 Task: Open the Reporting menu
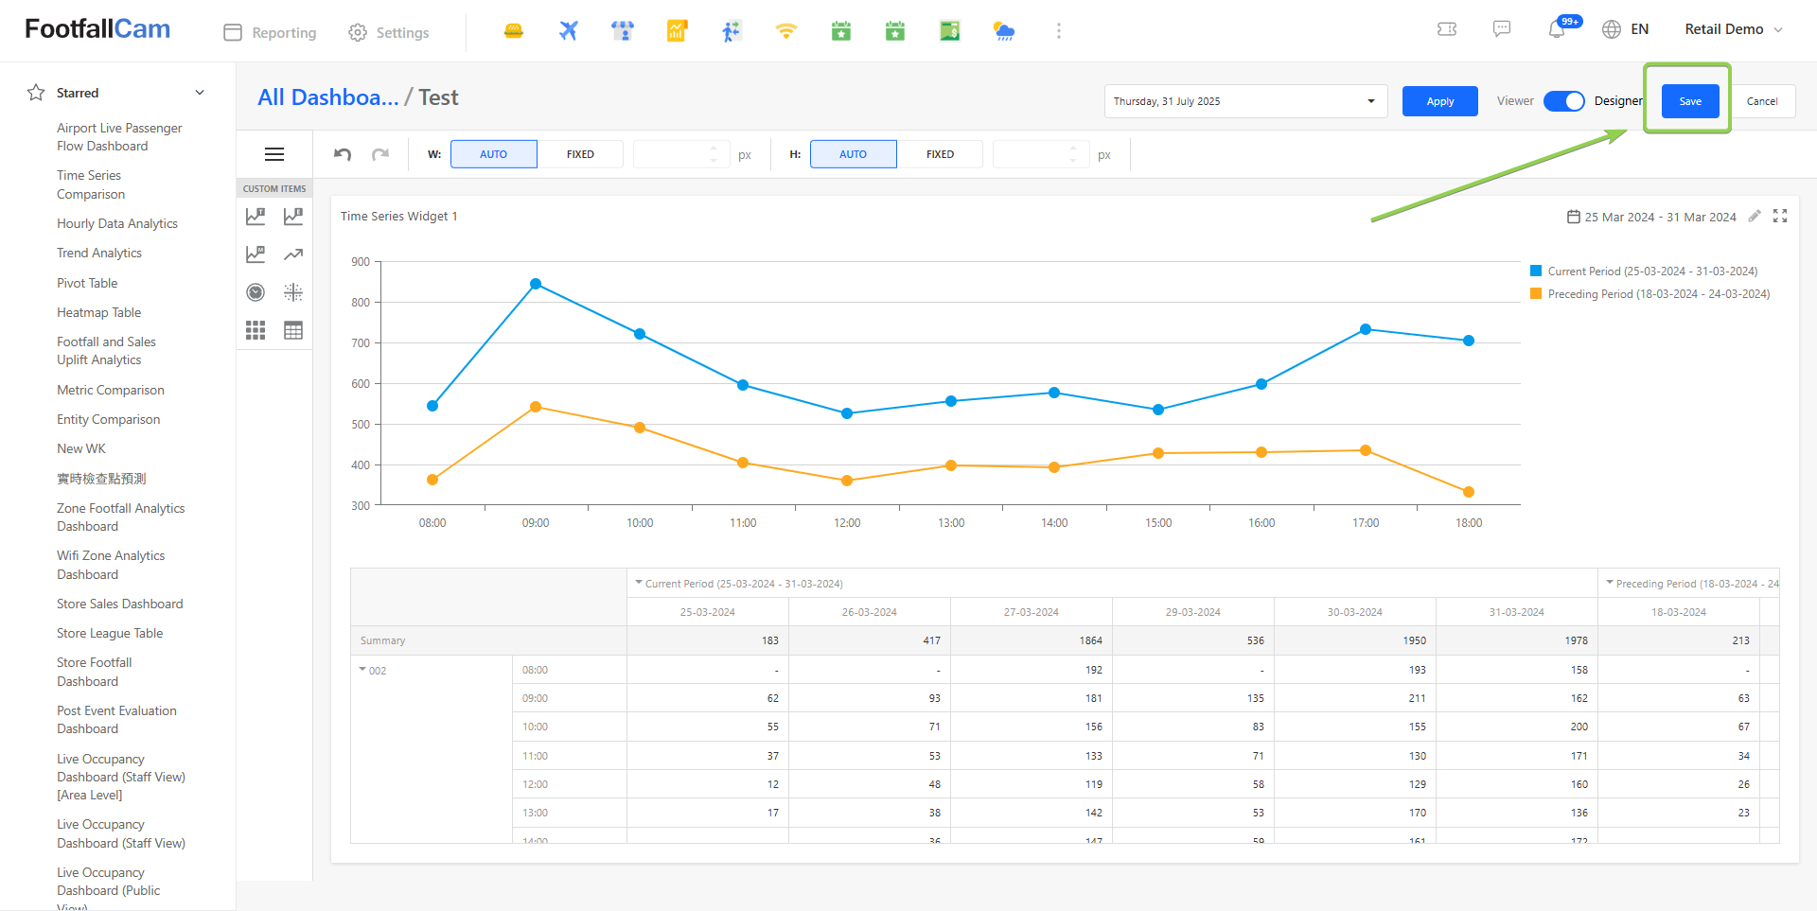[271, 32]
